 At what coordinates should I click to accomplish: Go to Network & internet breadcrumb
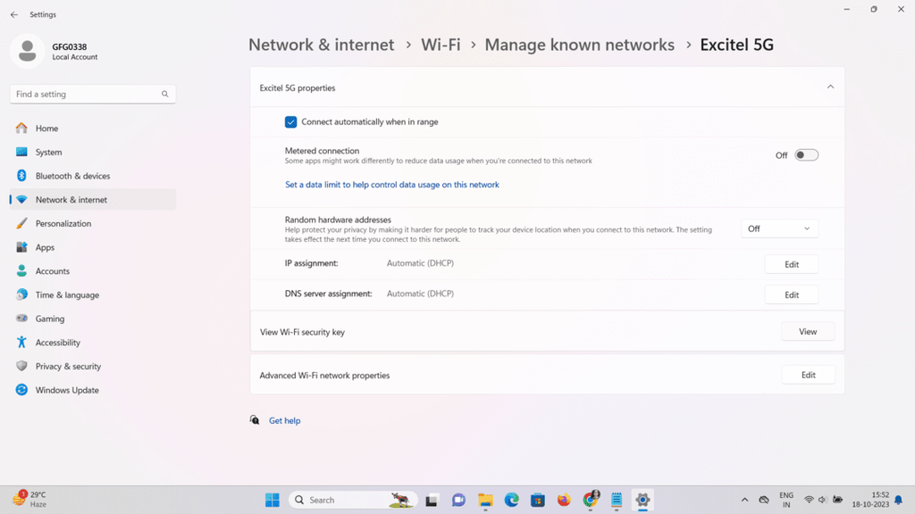point(321,45)
